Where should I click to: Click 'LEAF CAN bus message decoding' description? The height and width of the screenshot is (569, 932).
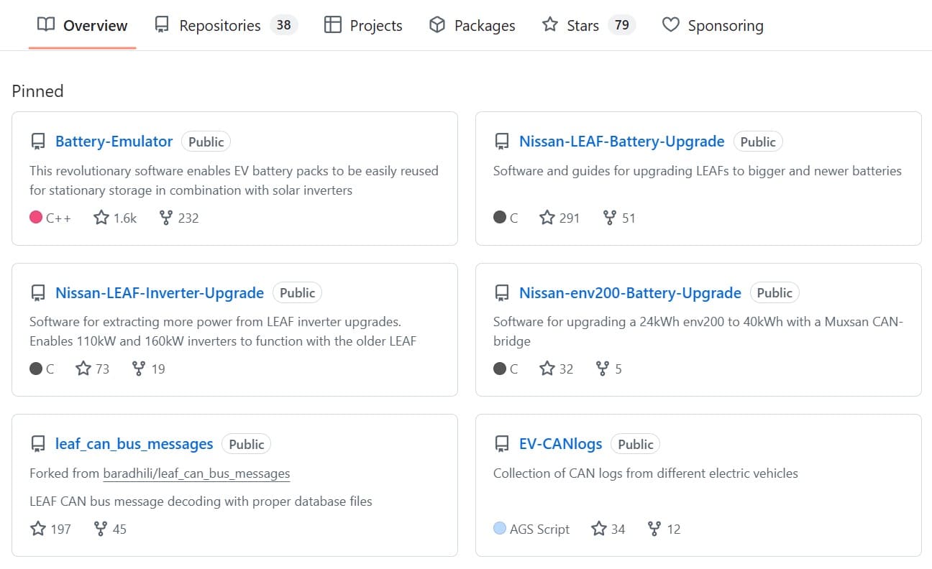coord(201,501)
